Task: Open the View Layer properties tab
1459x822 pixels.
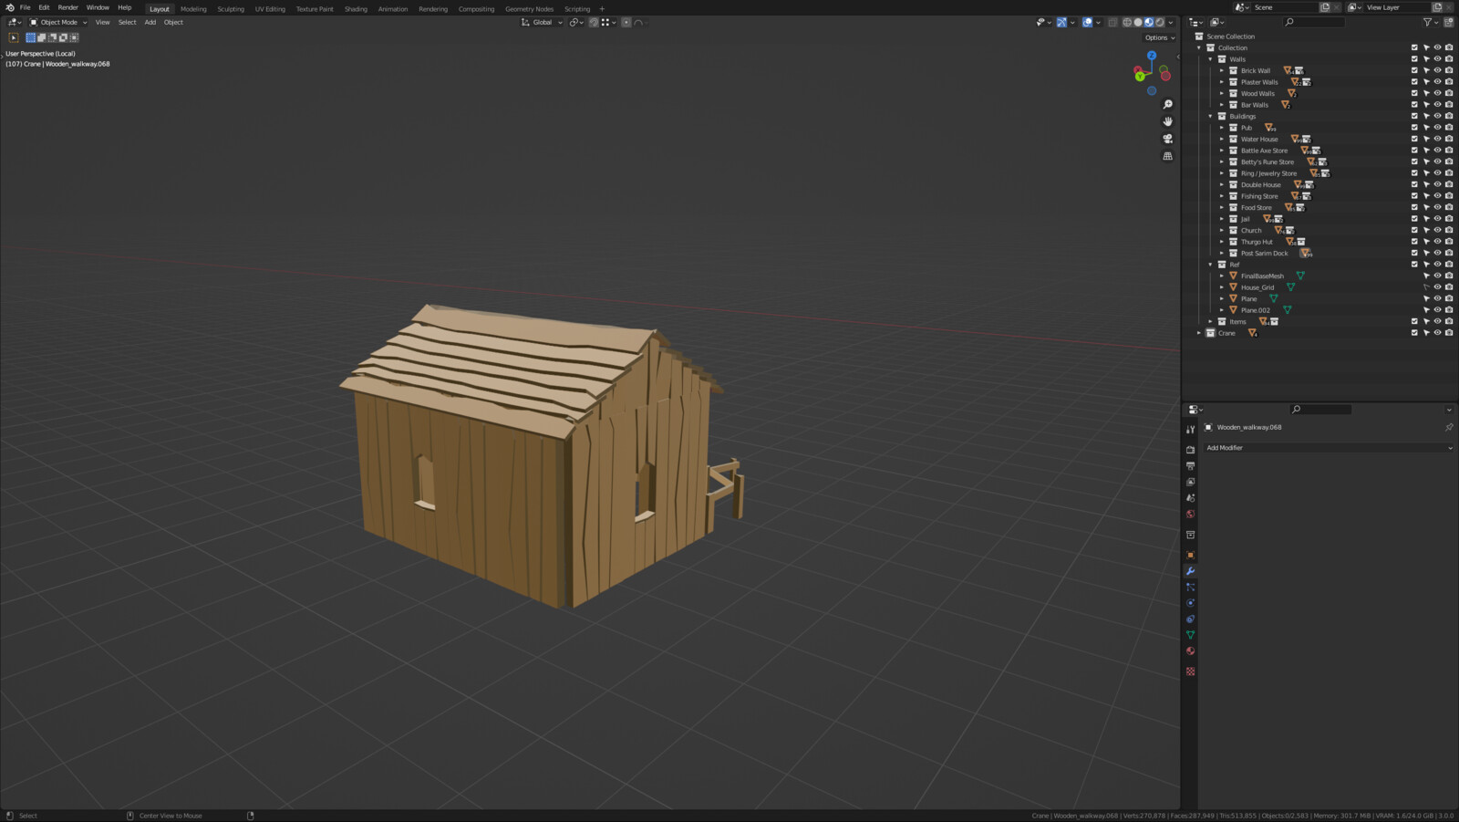Action: (x=1190, y=482)
